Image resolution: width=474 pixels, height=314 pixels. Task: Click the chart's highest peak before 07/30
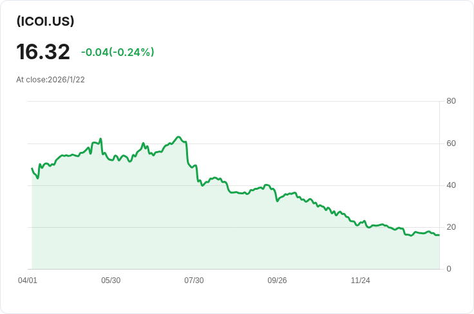click(x=178, y=137)
